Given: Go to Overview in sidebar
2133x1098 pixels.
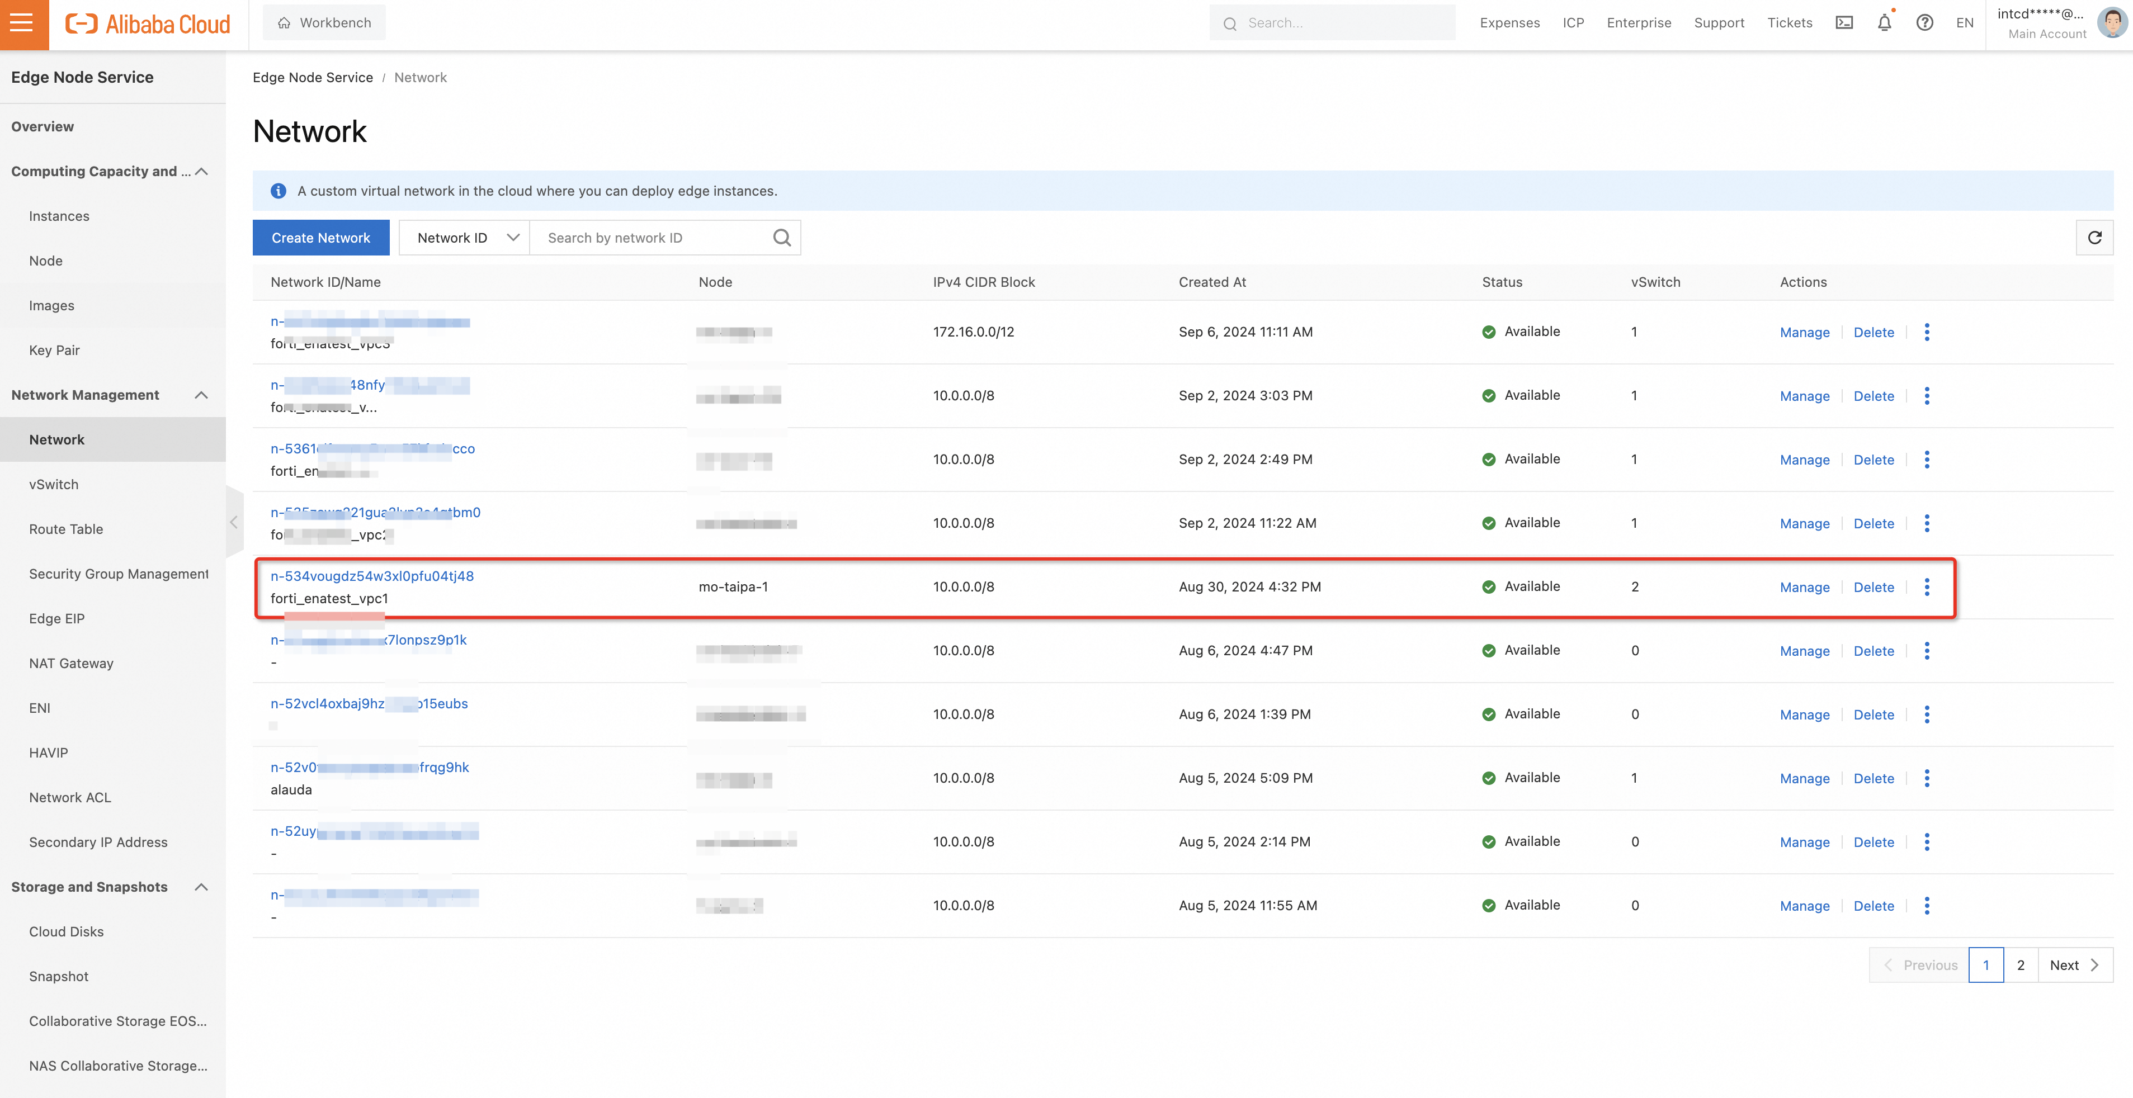Looking at the screenshot, I should (x=43, y=127).
